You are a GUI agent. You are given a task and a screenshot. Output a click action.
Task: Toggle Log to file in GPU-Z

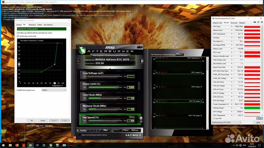214,118
